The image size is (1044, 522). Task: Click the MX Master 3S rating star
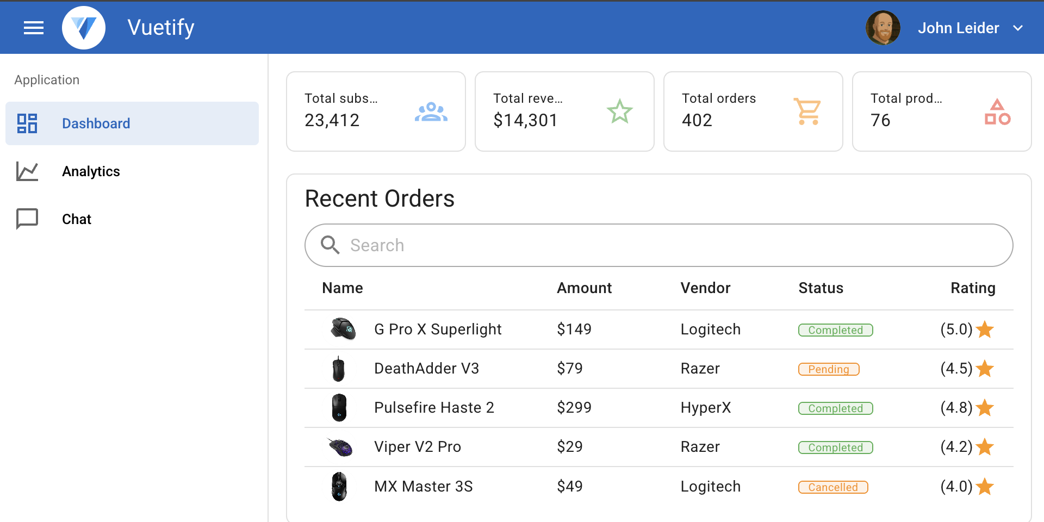[985, 486]
